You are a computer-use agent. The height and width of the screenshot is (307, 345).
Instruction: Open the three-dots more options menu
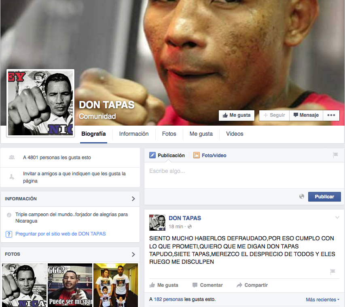[331, 116]
